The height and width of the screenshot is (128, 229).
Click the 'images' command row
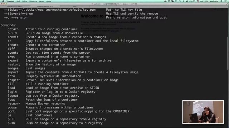pyautogui.click(x=26, y=68)
